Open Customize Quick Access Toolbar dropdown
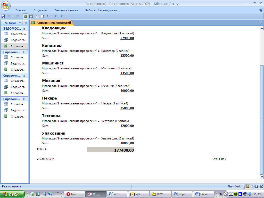Viewport: 264px width, 198px height. pyautogui.click(x=62, y=16)
